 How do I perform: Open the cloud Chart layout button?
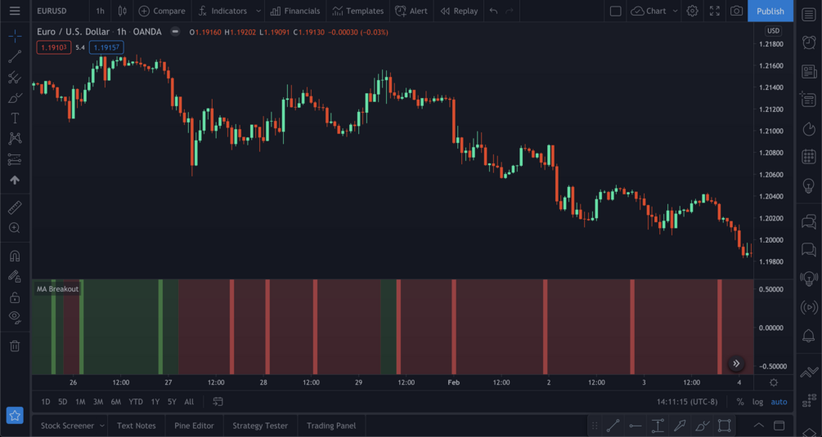tap(649, 11)
